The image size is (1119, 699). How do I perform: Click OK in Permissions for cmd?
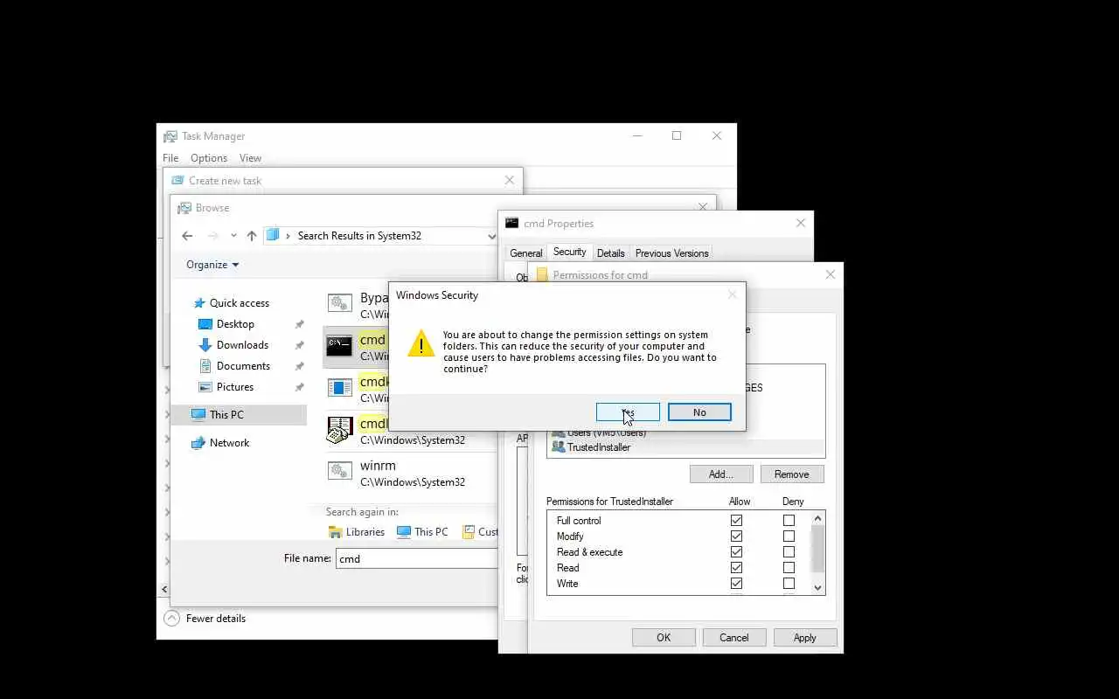click(x=664, y=638)
